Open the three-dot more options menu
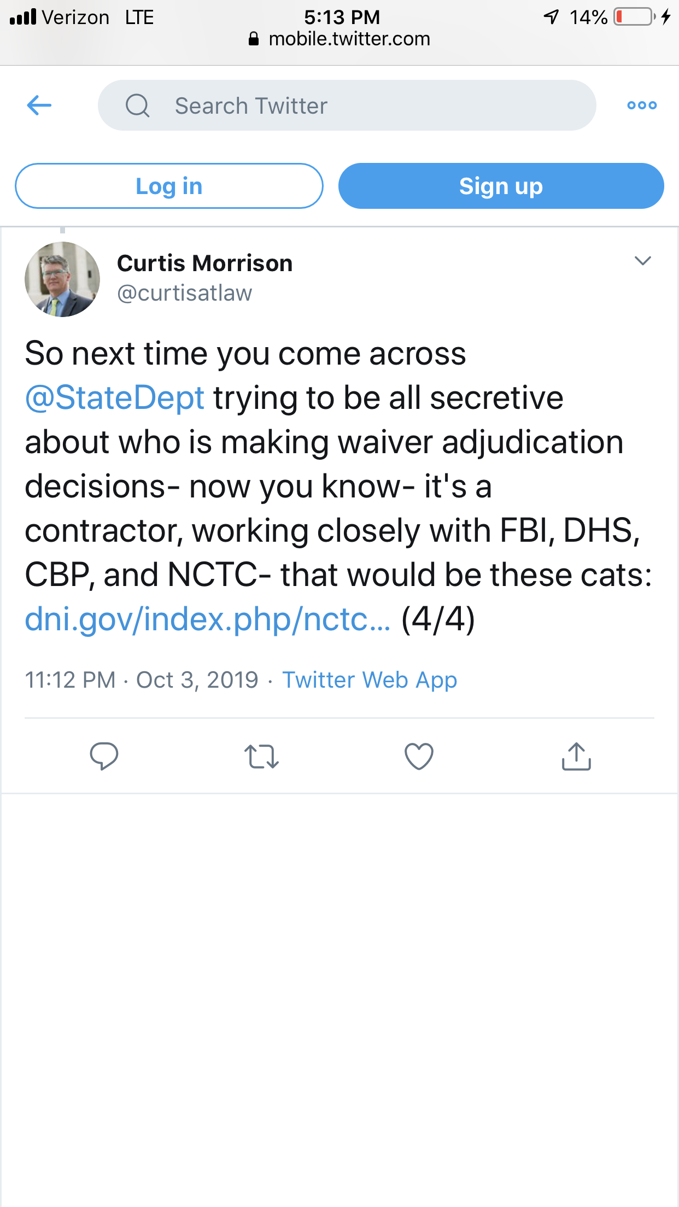Screen dimensions: 679x1207 pyautogui.click(x=642, y=105)
